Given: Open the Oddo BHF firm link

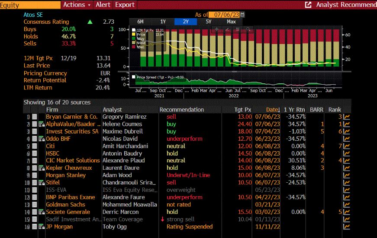Looking at the screenshot, I should (58, 139).
